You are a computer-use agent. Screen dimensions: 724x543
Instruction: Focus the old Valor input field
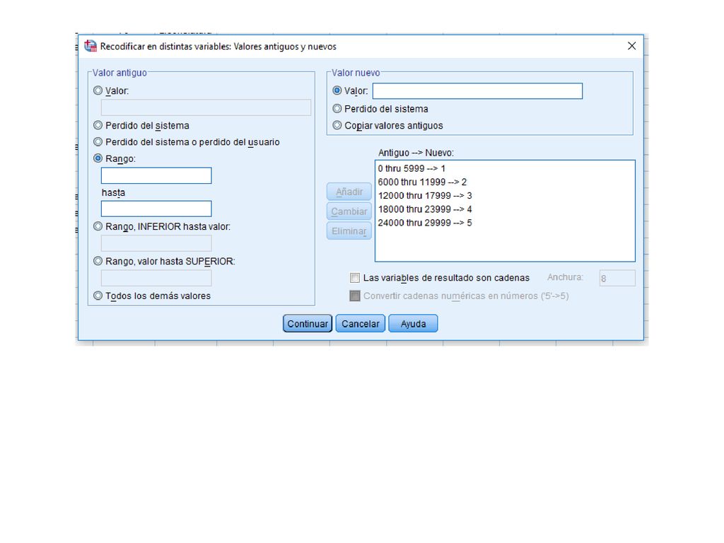coord(206,107)
